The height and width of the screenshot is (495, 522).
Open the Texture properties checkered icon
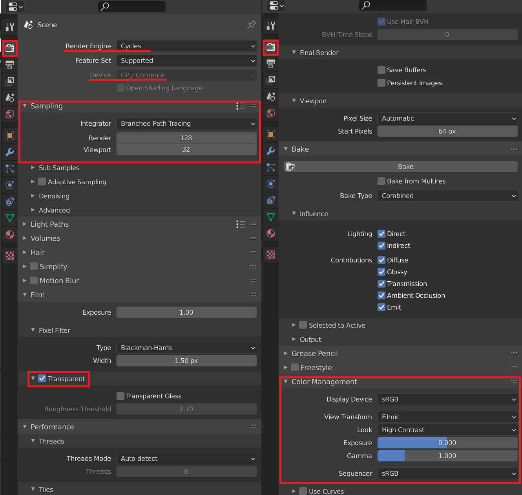(10, 255)
